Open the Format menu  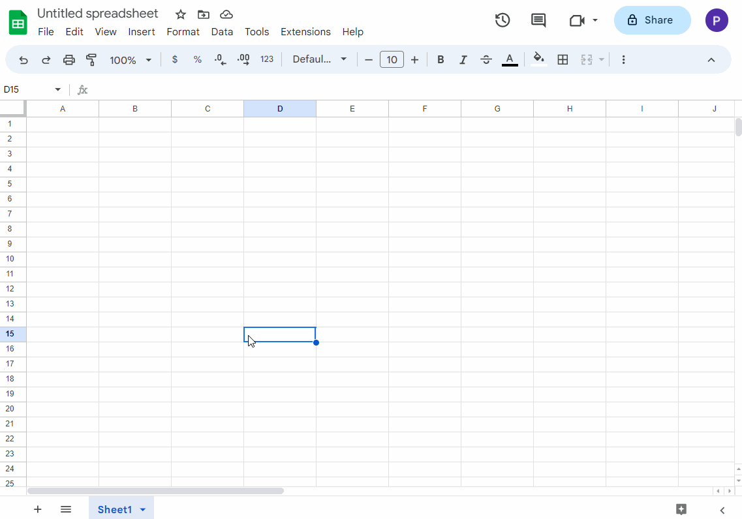[183, 32]
